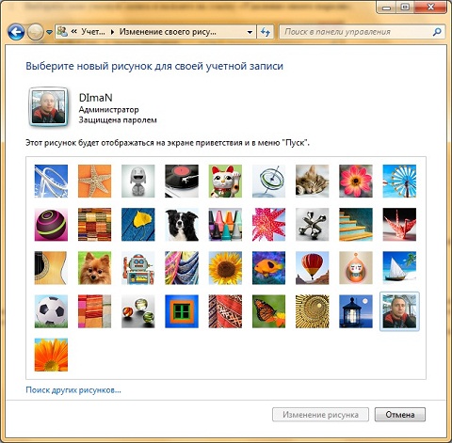Open the 'Учет...' breadcrumb segment
Image resolution: width=452 pixels, height=443 pixels.
click(x=93, y=32)
